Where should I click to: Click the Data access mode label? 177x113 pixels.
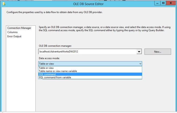coord(49,58)
